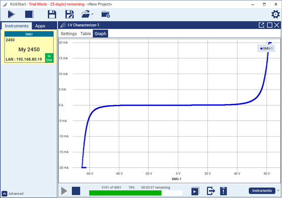
Task: Click the script/terminal icon in bottom bar
Action: [x=195, y=191]
